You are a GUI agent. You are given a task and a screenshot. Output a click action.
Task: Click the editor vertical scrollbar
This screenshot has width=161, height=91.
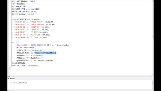[x=153, y=38]
